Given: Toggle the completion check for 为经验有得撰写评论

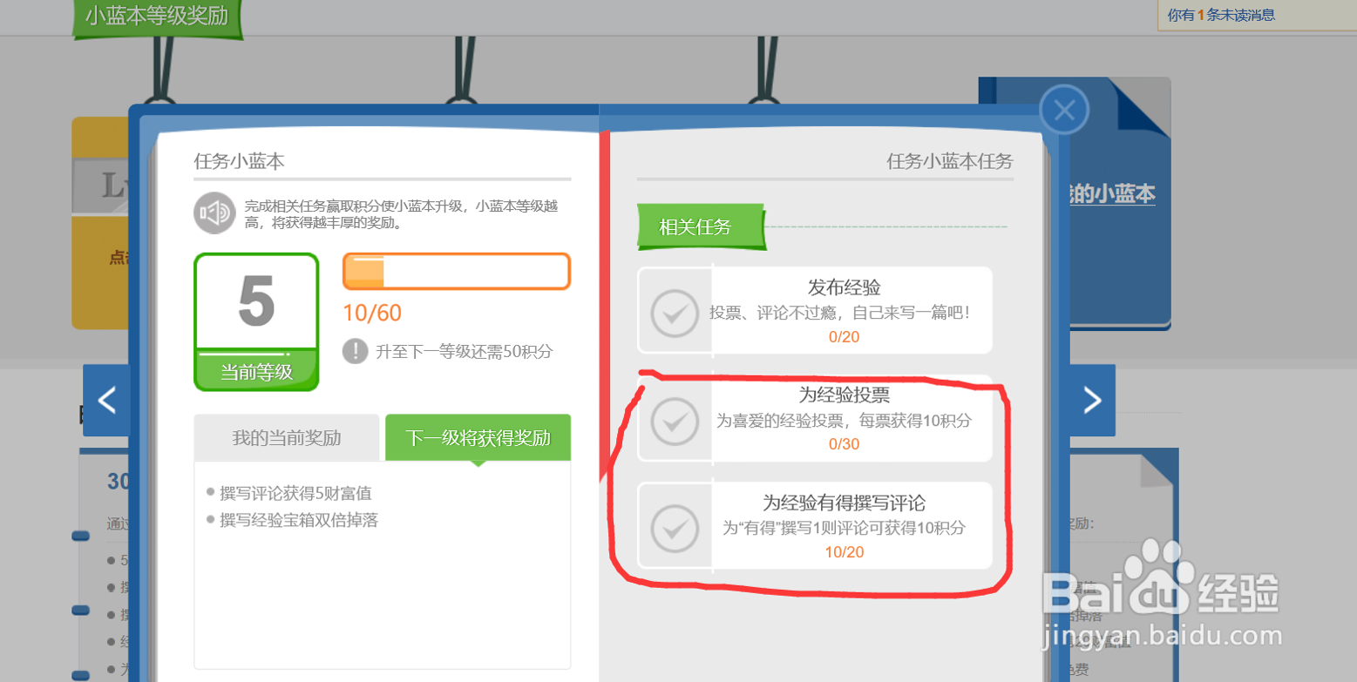Looking at the screenshot, I should [x=675, y=526].
